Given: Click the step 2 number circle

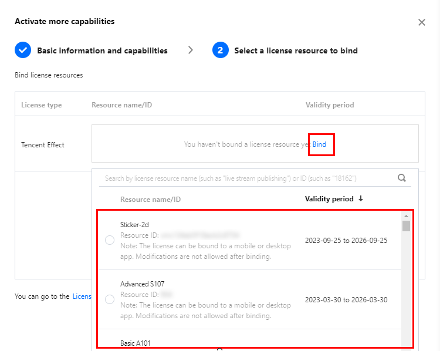Looking at the screenshot, I should (220, 50).
